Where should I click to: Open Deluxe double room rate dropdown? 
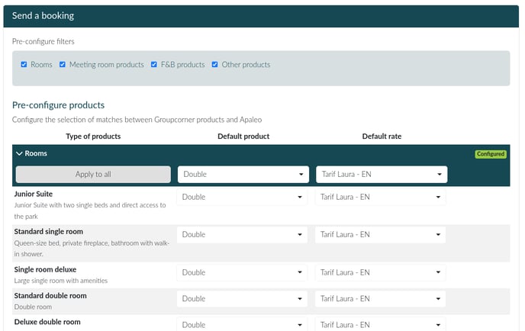(x=380, y=324)
